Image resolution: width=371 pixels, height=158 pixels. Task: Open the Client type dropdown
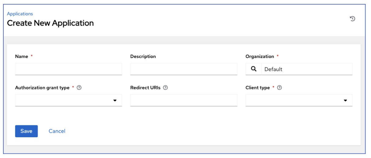point(299,100)
